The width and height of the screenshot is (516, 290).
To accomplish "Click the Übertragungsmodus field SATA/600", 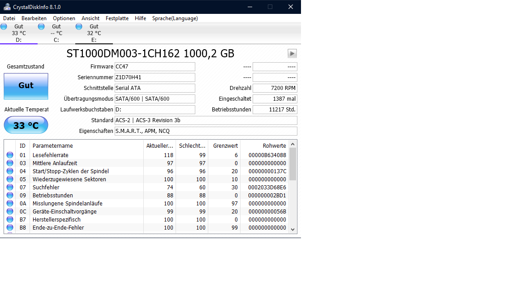I will pos(155,98).
